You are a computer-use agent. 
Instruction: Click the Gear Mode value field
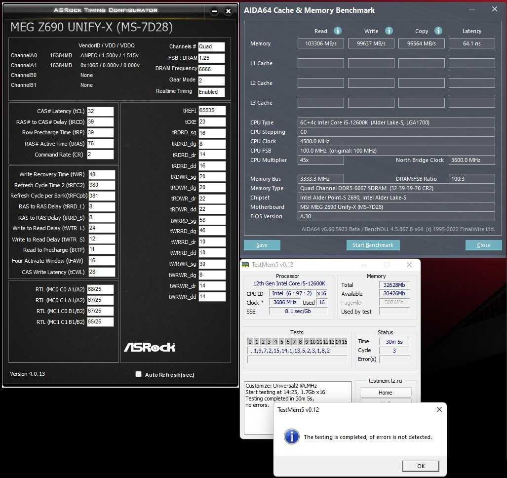click(x=211, y=80)
